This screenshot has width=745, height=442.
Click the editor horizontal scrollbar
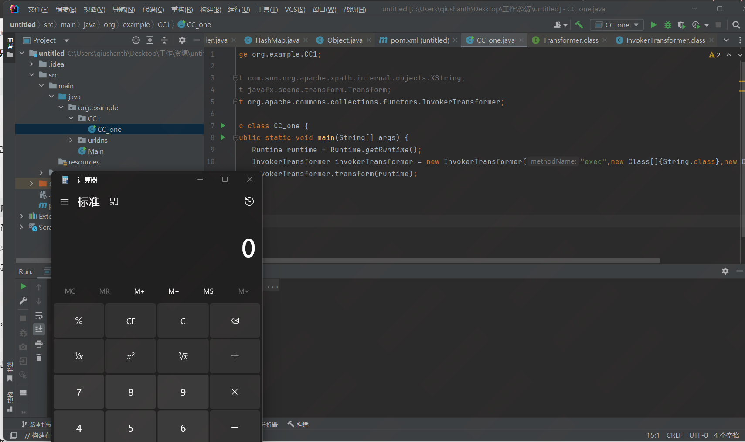pyautogui.click(x=461, y=261)
